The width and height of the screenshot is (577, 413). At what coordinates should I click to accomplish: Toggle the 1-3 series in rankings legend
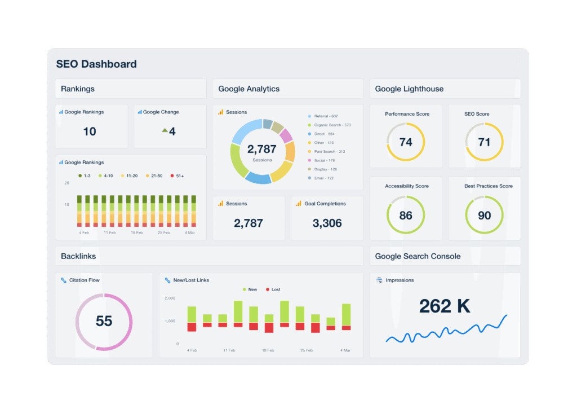[84, 176]
